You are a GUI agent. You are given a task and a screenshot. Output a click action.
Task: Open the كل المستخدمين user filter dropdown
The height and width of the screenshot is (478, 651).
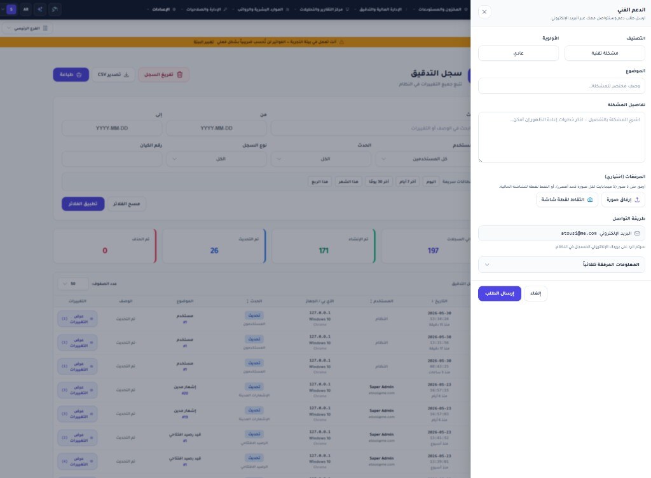(423, 159)
